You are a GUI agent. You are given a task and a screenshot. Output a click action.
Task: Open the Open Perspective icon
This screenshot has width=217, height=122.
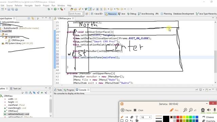[x=87, y=14]
